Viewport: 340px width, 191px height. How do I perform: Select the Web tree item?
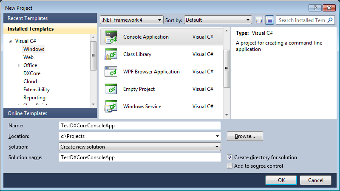(28, 57)
